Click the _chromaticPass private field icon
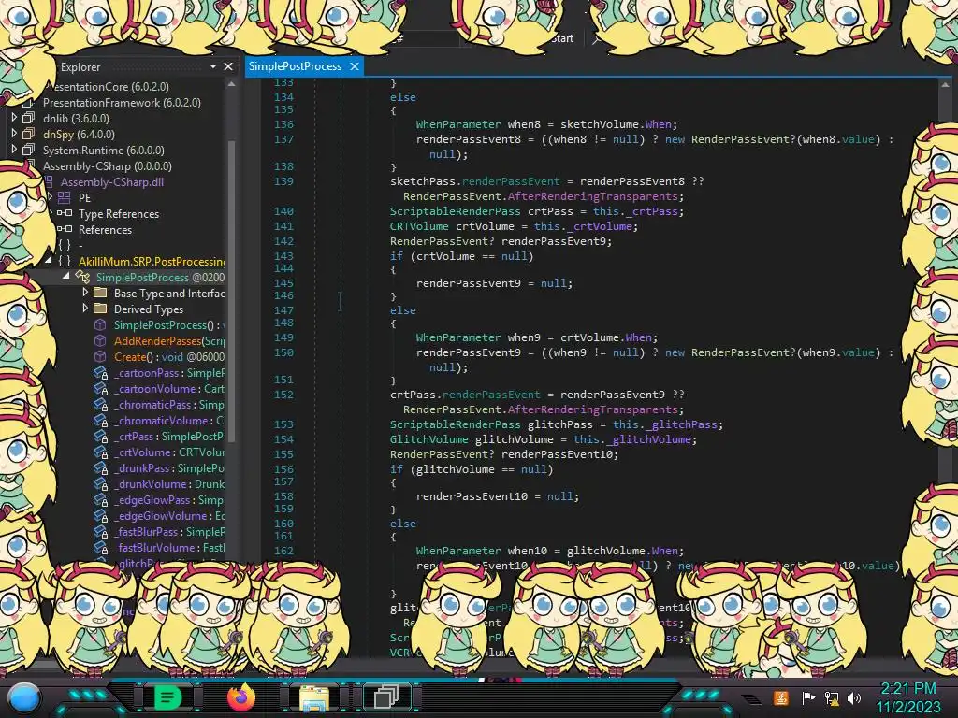 click(101, 404)
